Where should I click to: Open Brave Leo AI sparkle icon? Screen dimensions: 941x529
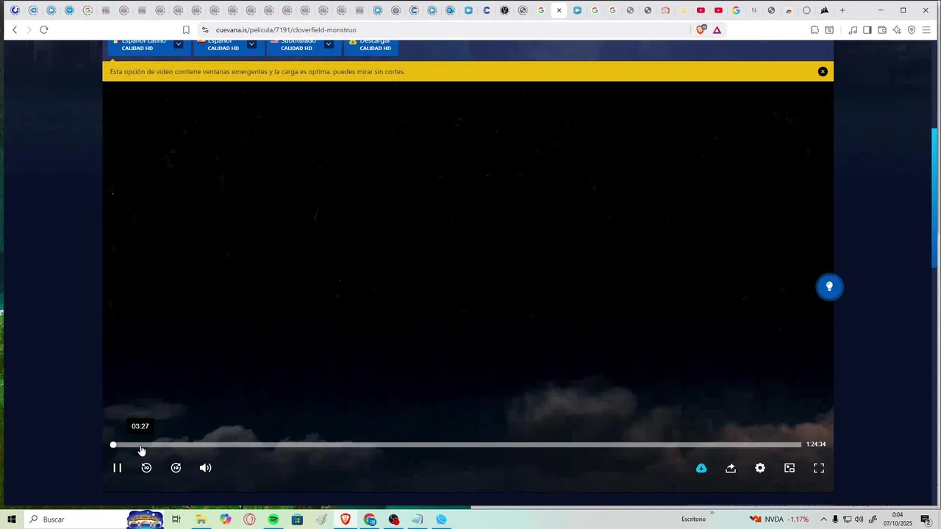[x=897, y=30]
